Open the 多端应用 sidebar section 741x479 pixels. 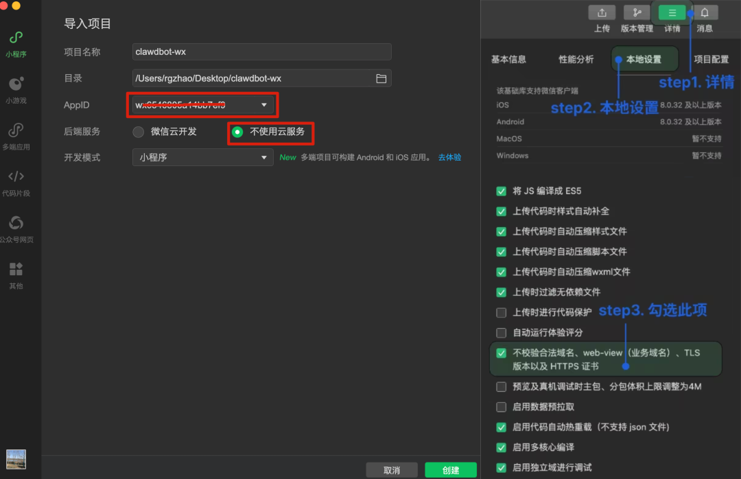click(x=16, y=137)
